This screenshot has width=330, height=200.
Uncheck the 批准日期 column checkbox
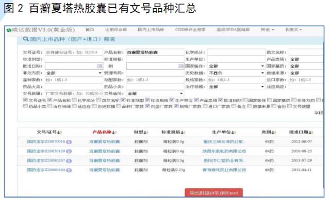[x=221, y=100]
